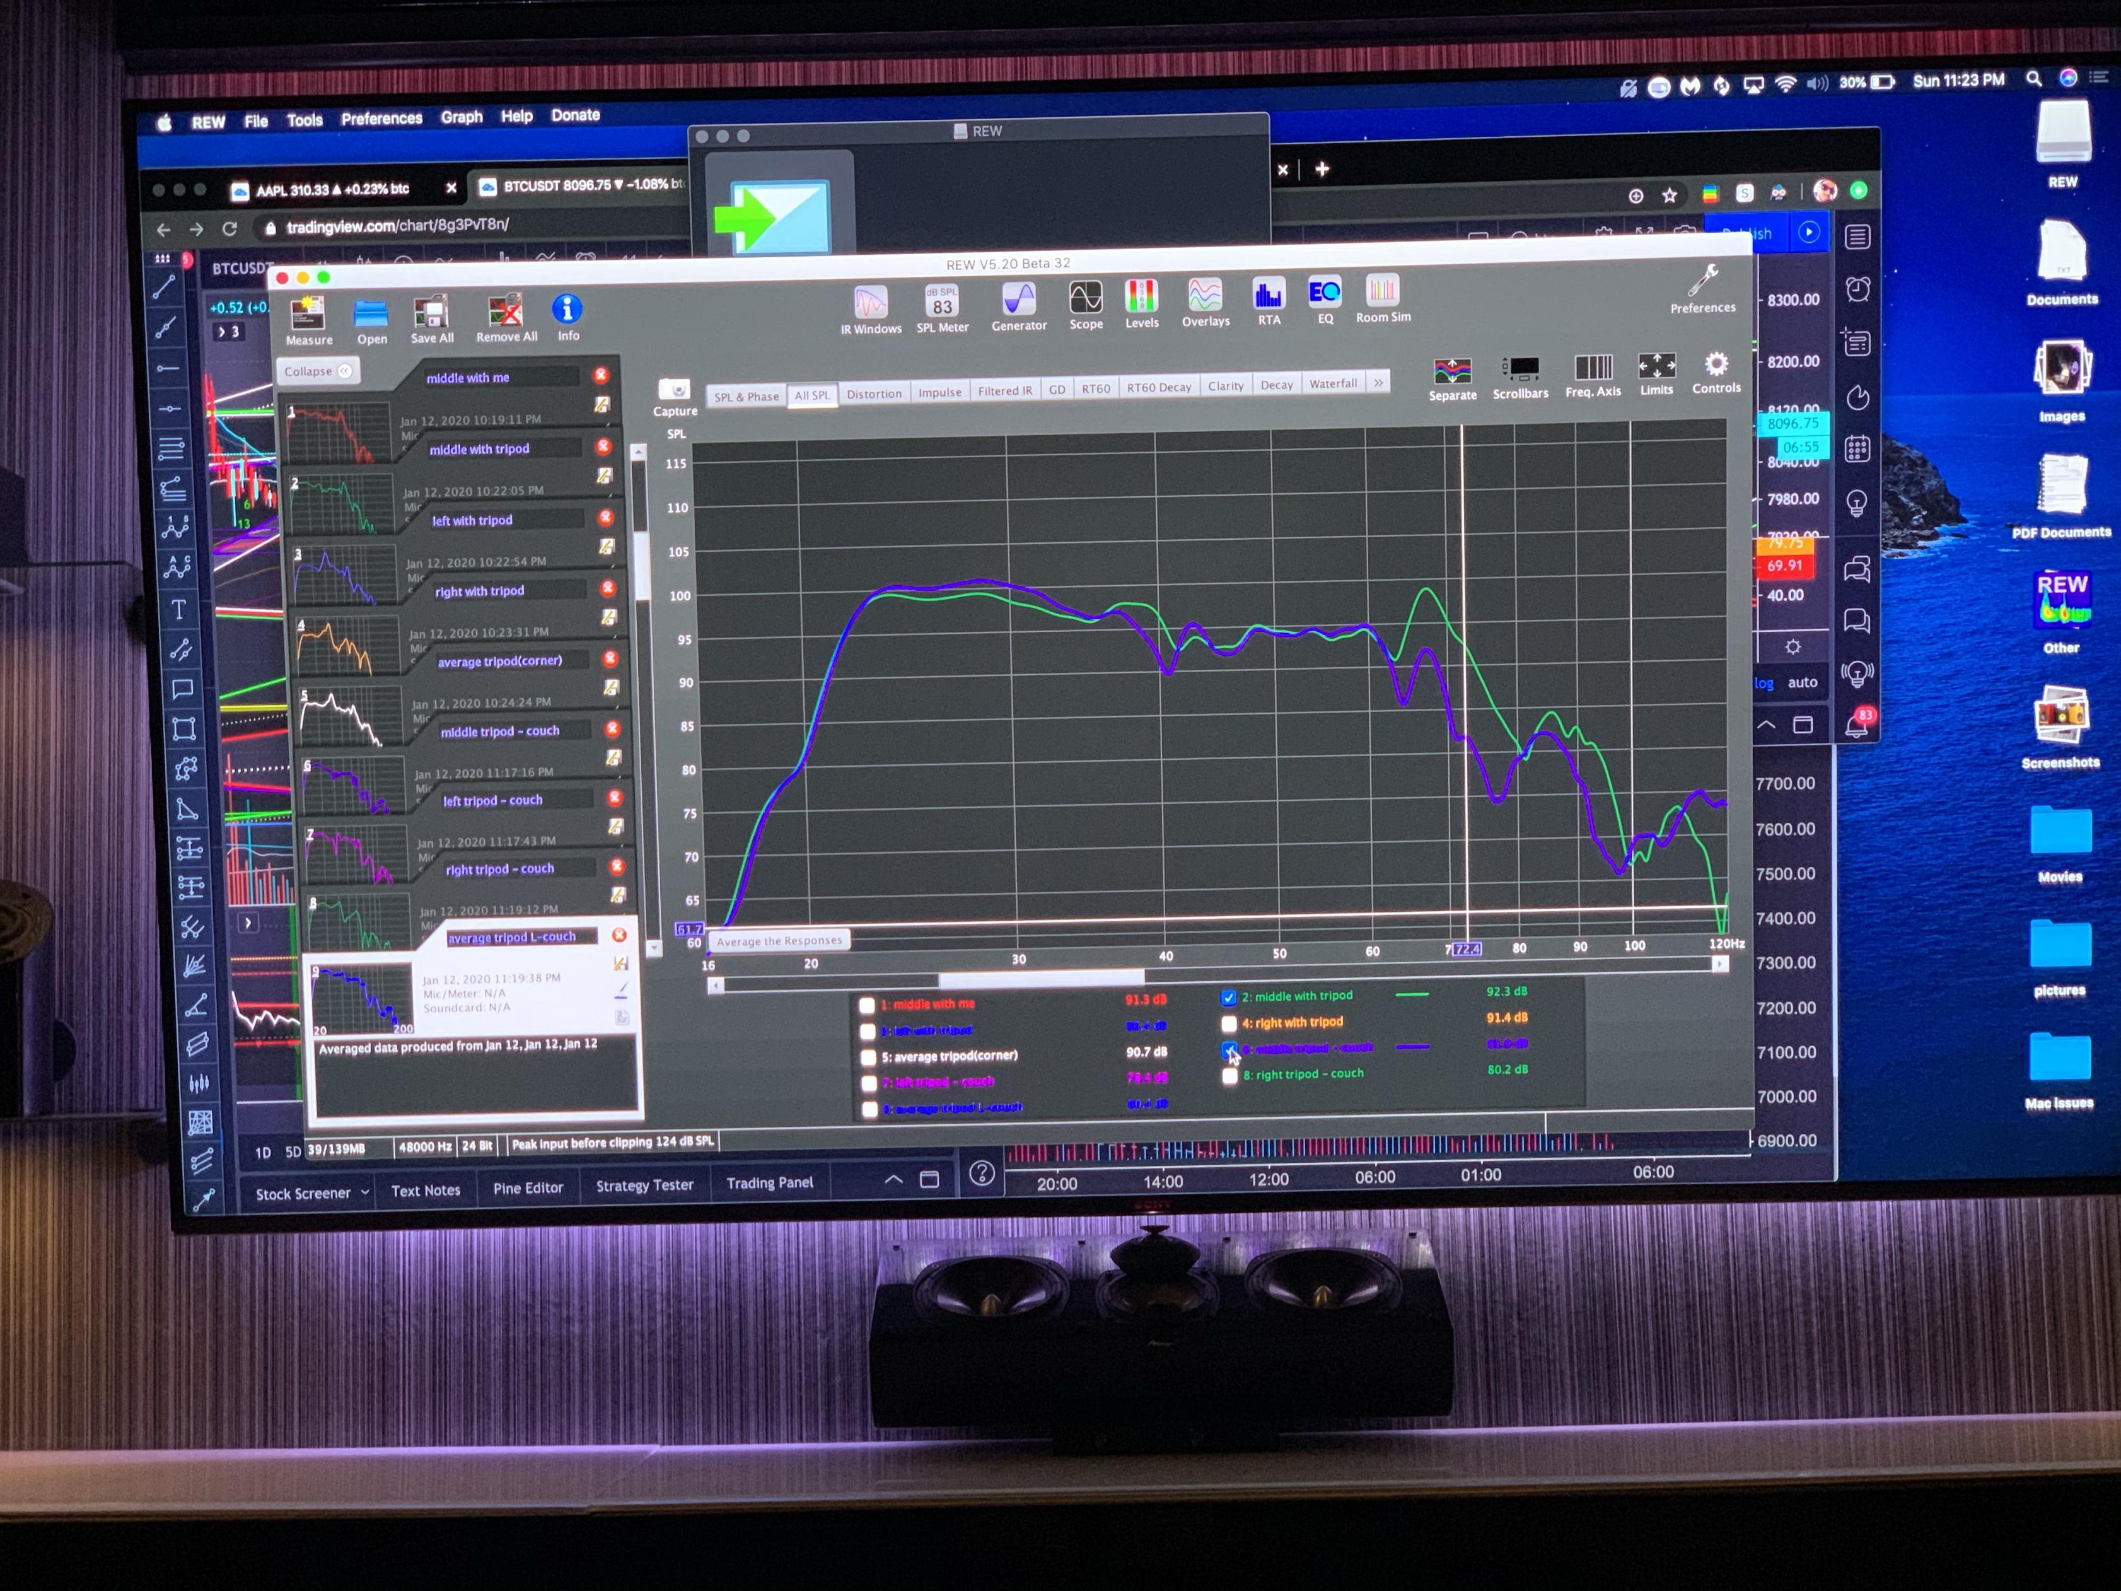The height and width of the screenshot is (1591, 2121).
Task: Open Pine Editor in TradingView
Action: tap(527, 1188)
